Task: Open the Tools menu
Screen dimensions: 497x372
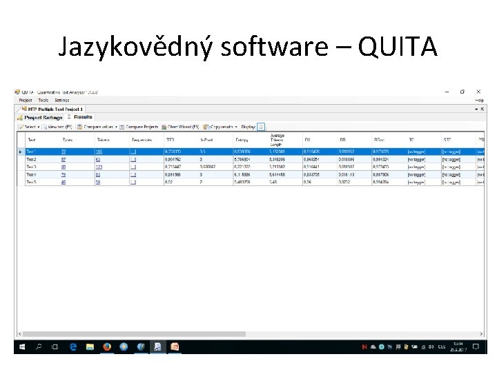Action: point(43,101)
